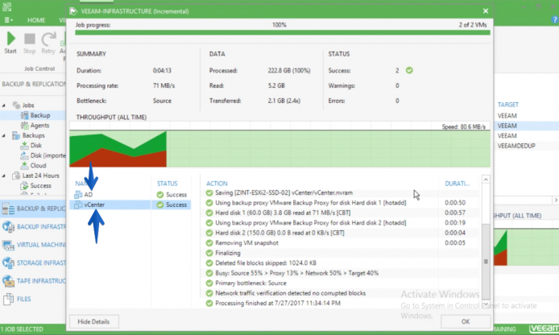
Task: Click the Cloud backups icon
Action: [24, 165]
